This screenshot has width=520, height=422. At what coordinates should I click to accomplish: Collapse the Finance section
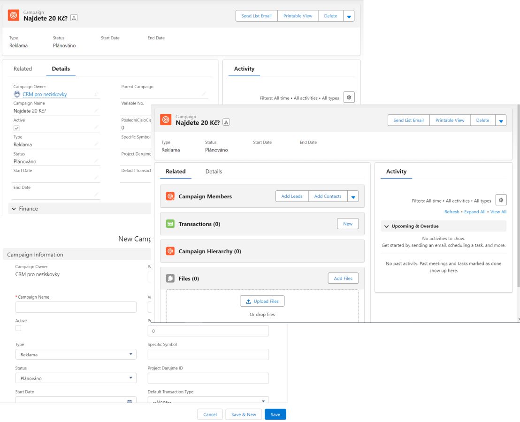14,209
